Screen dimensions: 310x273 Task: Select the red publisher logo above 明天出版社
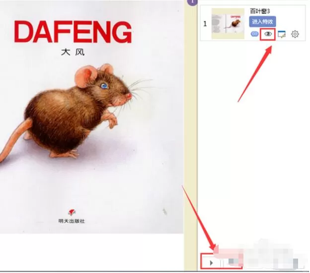point(72,212)
